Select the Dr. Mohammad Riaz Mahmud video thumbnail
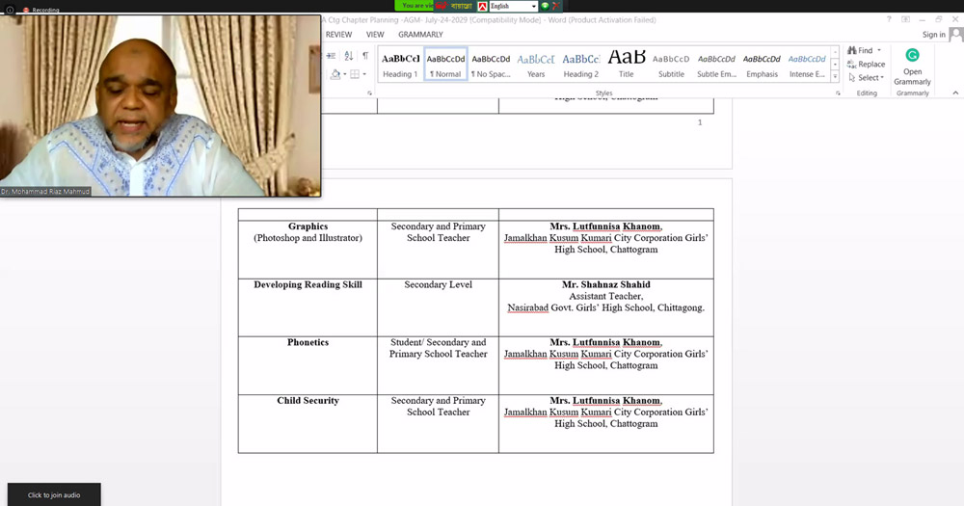The height and width of the screenshot is (506, 964). pos(160,106)
